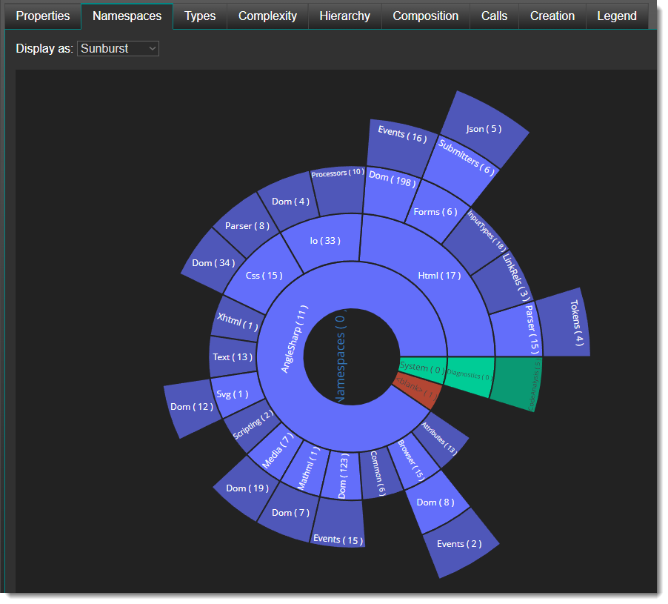
Task: Click the Dom (34) segment
Action: click(213, 263)
